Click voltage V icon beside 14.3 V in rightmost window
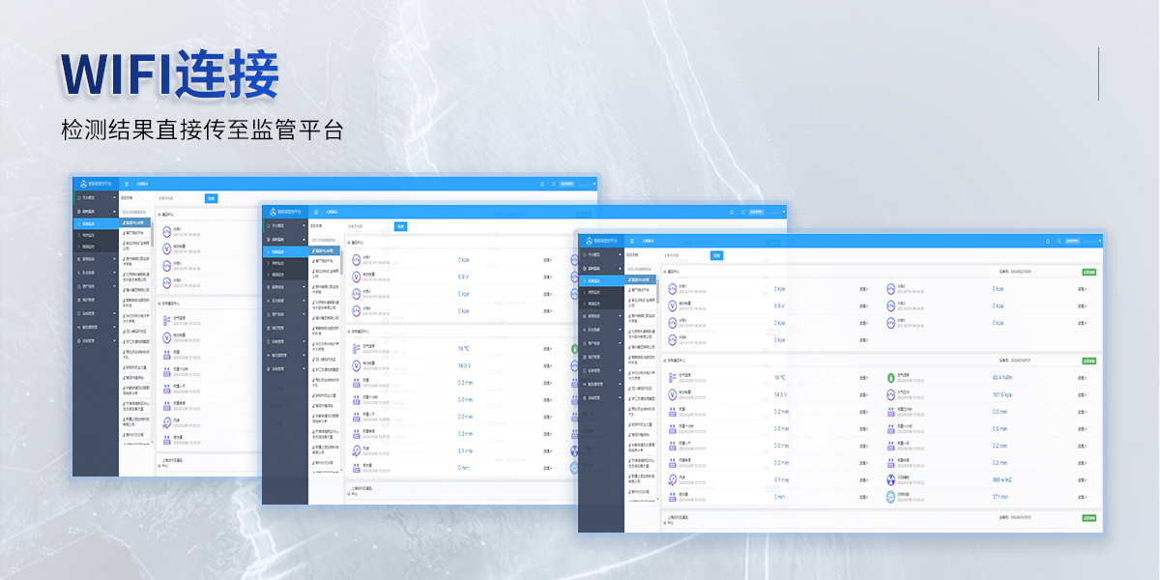Viewport: 1160px width, 580px height. pos(672,394)
